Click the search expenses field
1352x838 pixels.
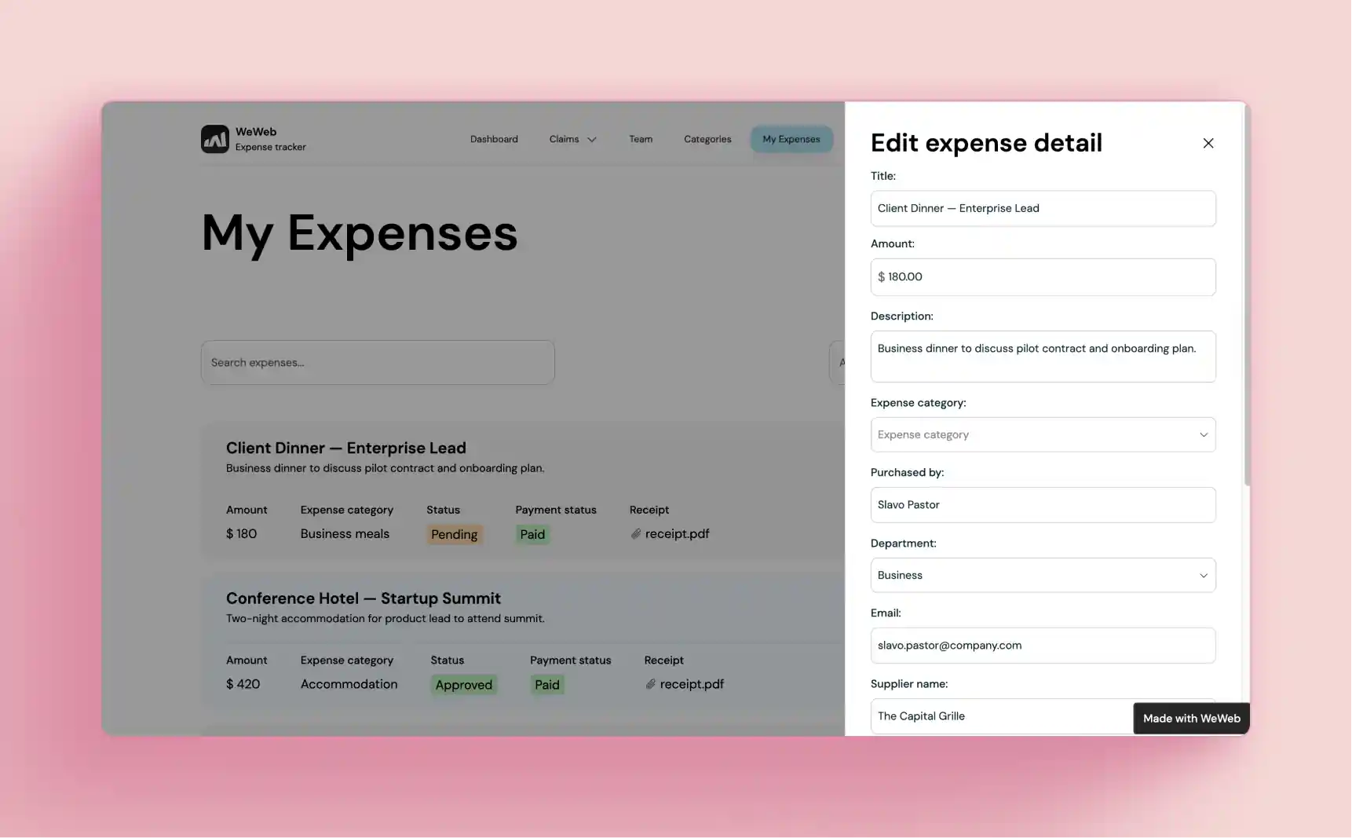click(377, 362)
